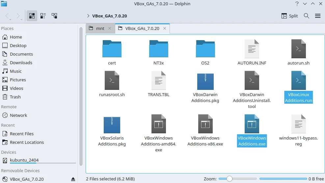Image resolution: width=325 pixels, height=183 pixels.
Task: Switch to the mnt tab
Action: [100, 28]
